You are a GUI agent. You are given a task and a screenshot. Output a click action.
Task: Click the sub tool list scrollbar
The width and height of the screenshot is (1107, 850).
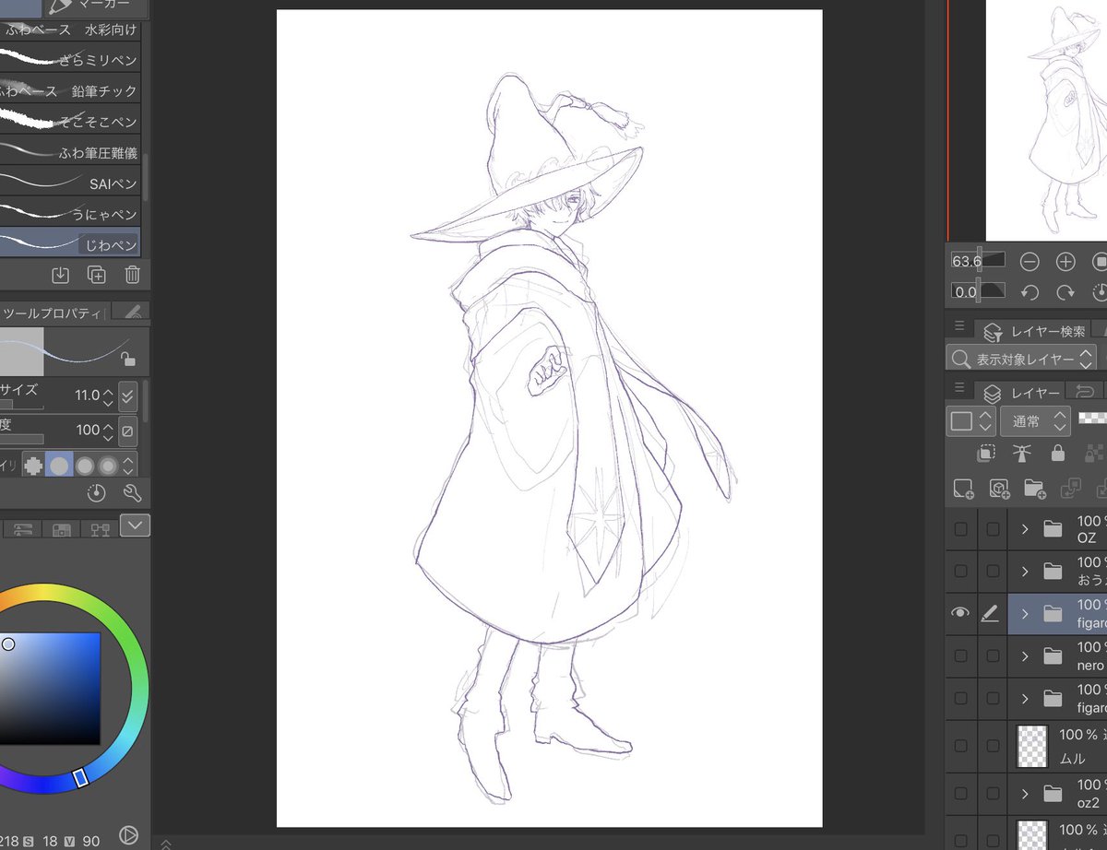pyautogui.click(x=145, y=175)
